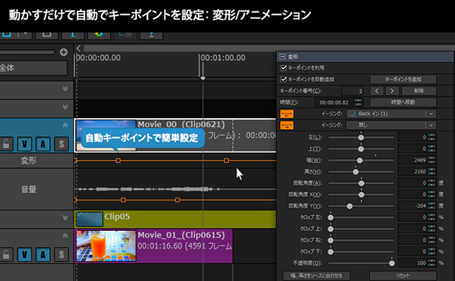
Task: Click the 削除 button
Action: click(x=419, y=91)
